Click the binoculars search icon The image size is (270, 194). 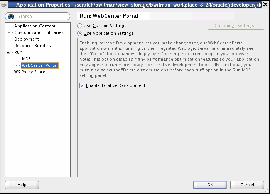point(11,16)
